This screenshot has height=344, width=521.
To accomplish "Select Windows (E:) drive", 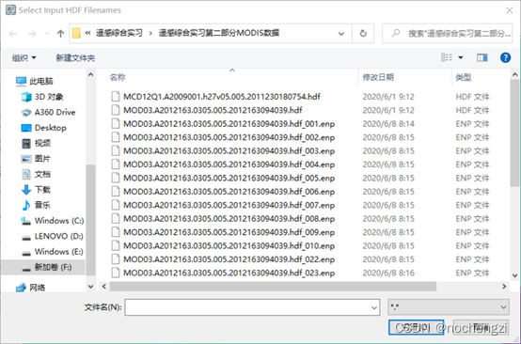I will [52, 251].
